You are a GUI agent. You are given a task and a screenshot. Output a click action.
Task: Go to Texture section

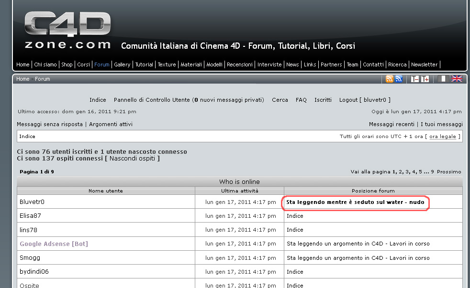(x=167, y=64)
